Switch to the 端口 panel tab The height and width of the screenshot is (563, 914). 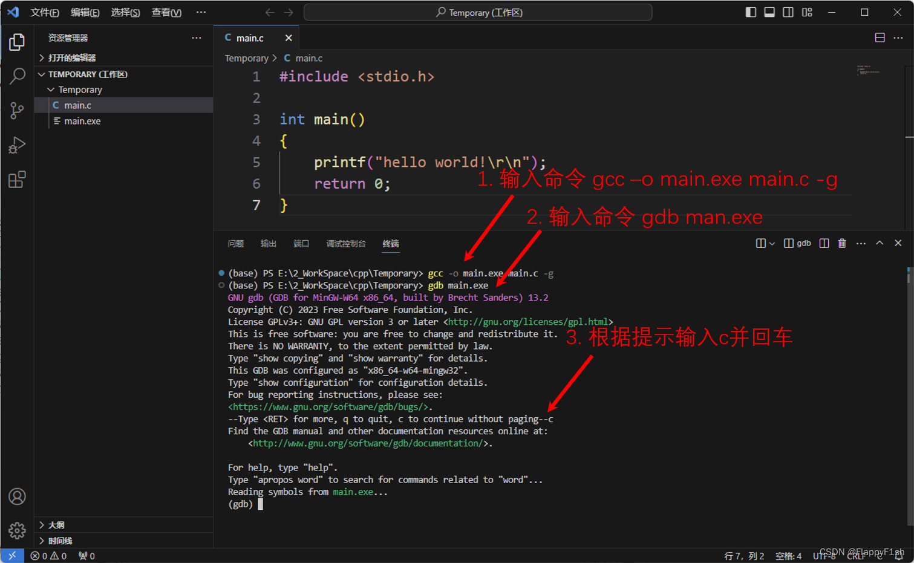point(301,244)
